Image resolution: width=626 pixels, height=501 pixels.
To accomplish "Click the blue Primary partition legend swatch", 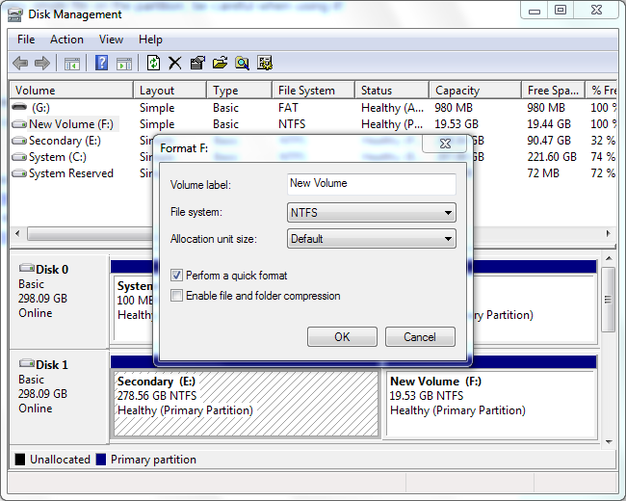I will click(x=101, y=460).
